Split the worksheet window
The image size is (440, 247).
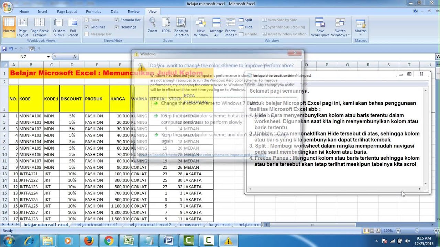pyautogui.click(x=245, y=20)
